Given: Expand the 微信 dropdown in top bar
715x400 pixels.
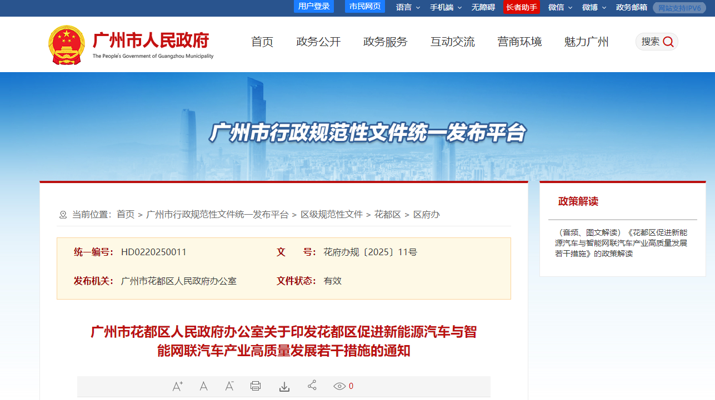Looking at the screenshot, I should (x=560, y=7).
